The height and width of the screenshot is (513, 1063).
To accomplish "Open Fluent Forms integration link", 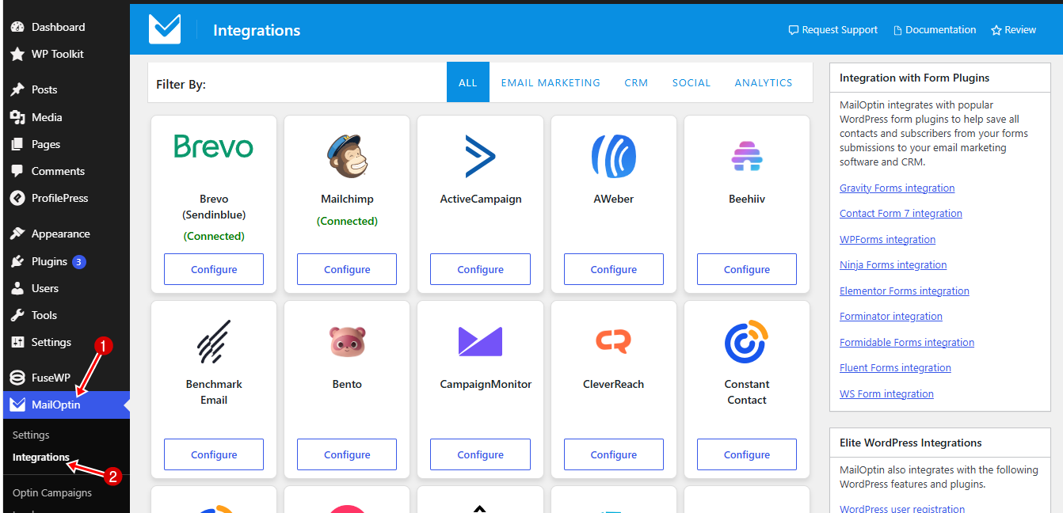I will point(895,367).
